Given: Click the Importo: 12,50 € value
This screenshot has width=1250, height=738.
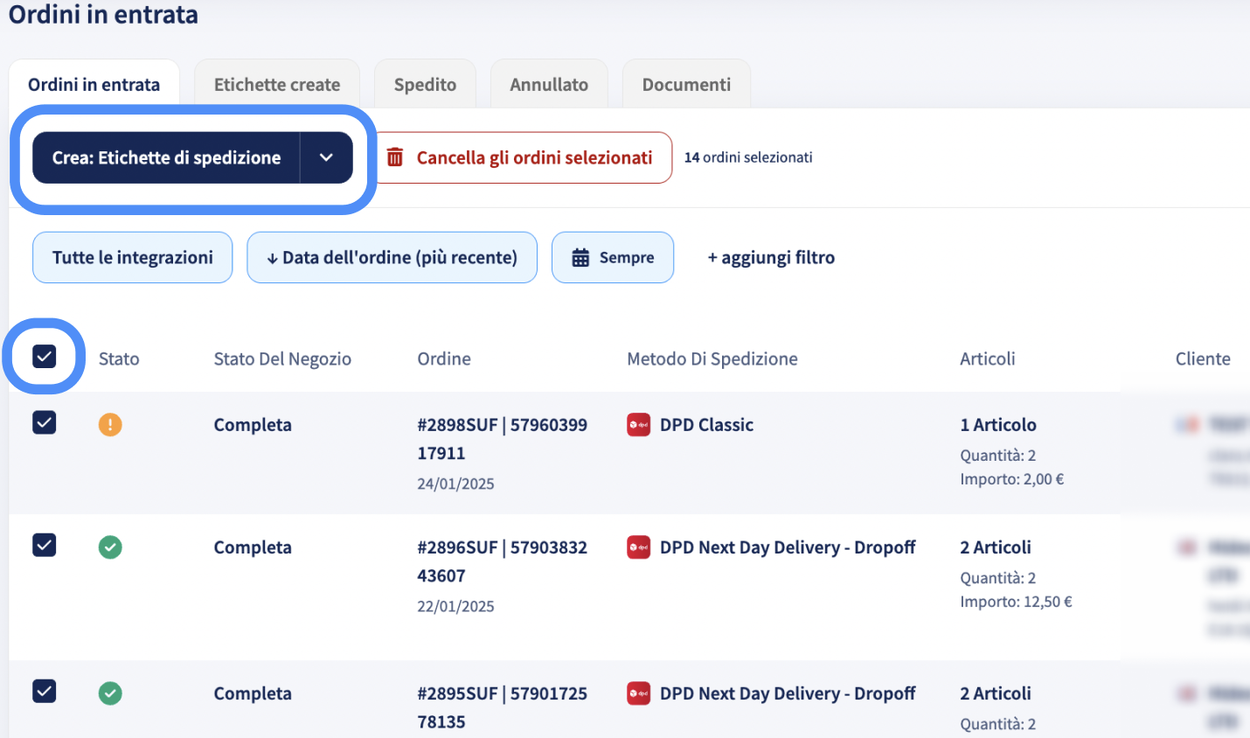Looking at the screenshot, I should pyautogui.click(x=1016, y=602).
